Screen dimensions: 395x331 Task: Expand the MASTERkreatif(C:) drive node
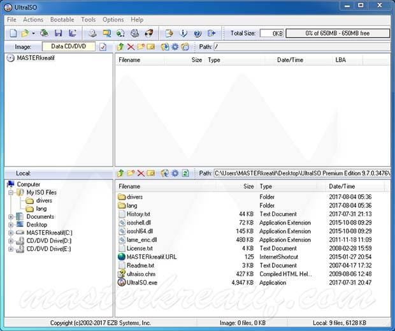(x=11, y=233)
